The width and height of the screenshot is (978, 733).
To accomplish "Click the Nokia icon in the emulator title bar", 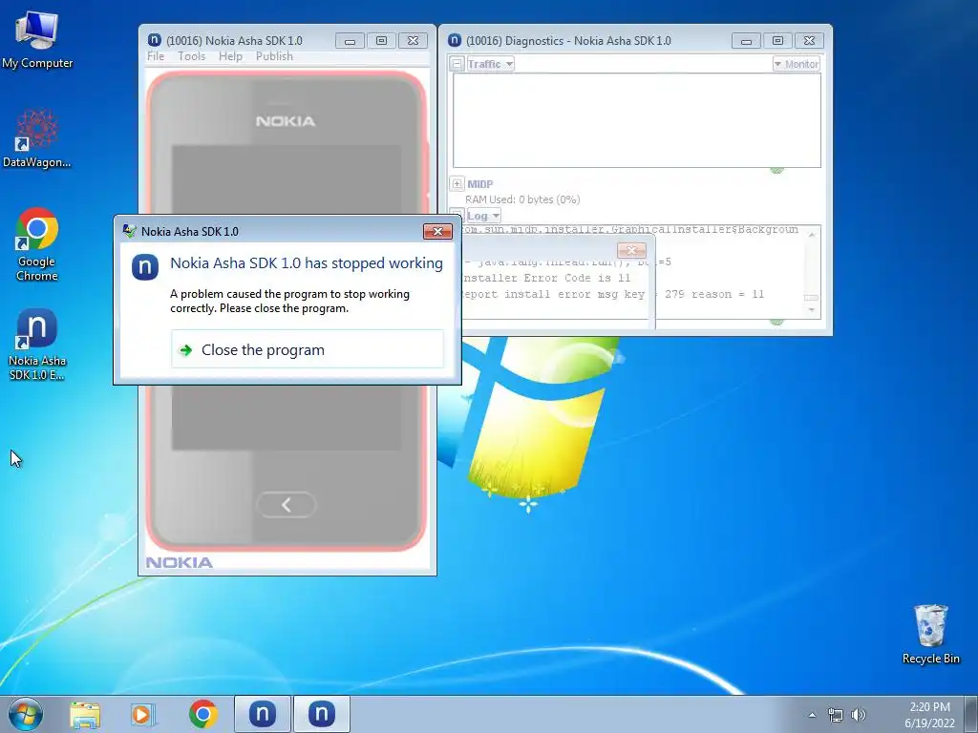I will point(154,40).
